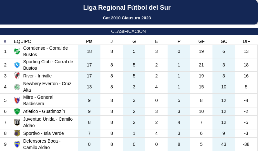Select the Atlético - Guatimozín team name

point(44,111)
